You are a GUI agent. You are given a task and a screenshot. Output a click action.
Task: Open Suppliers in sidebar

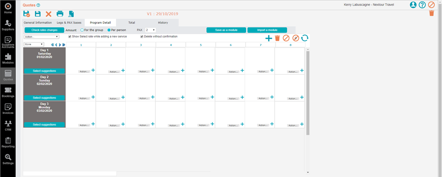(x=8, y=25)
